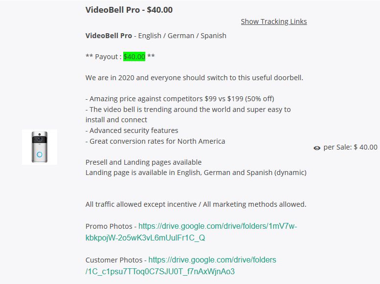Click the bold VideoBell Pro language line
380x284 pixels.
[x=109, y=36]
